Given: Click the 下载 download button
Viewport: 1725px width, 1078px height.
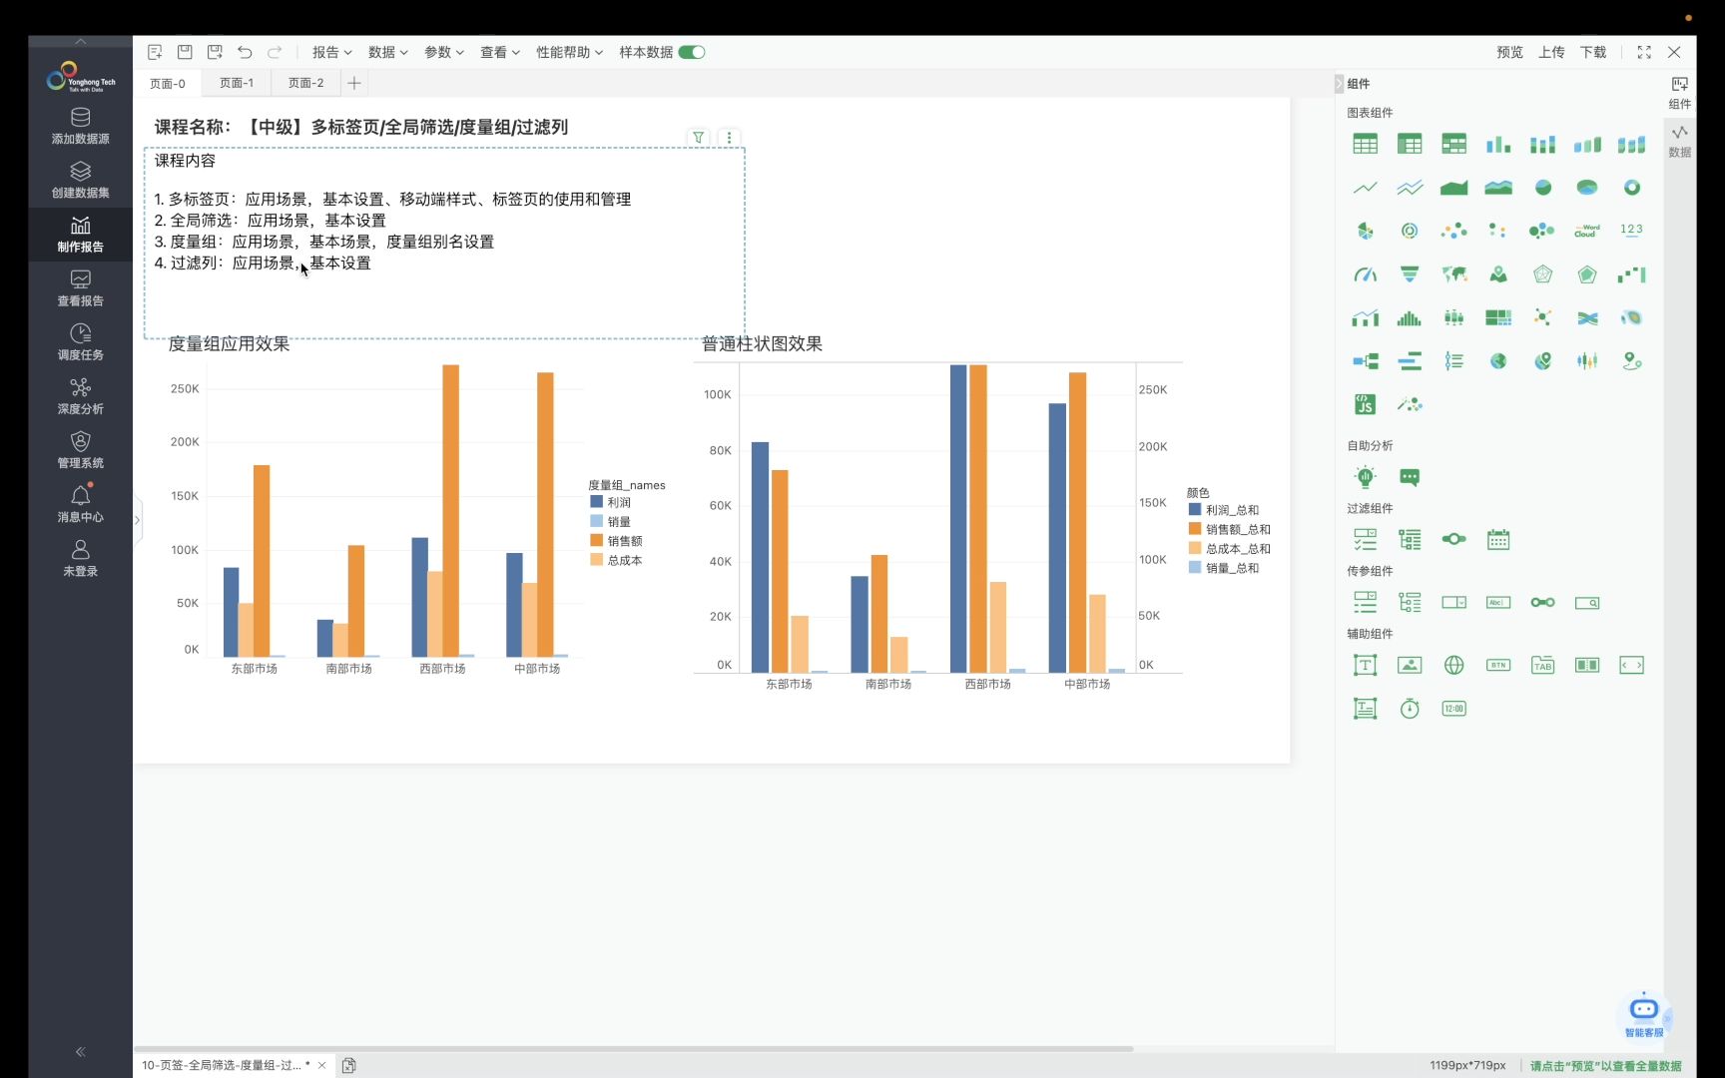Looking at the screenshot, I should 1593,52.
